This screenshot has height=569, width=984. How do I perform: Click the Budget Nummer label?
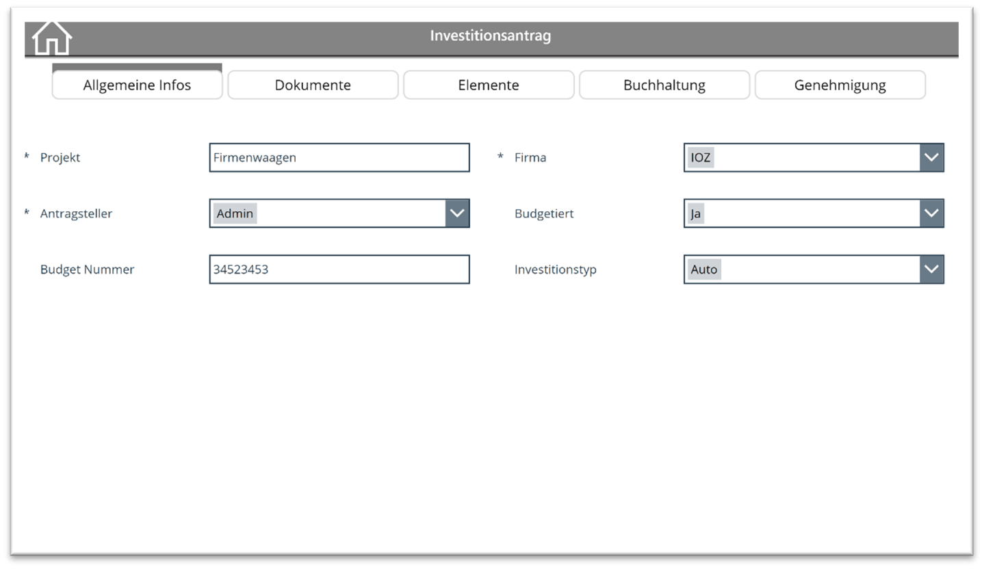[x=87, y=269]
